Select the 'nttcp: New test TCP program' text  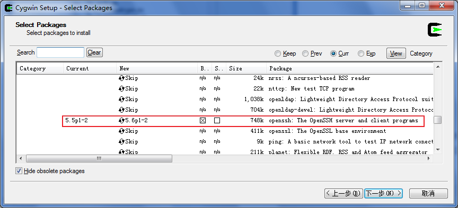click(311, 89)
